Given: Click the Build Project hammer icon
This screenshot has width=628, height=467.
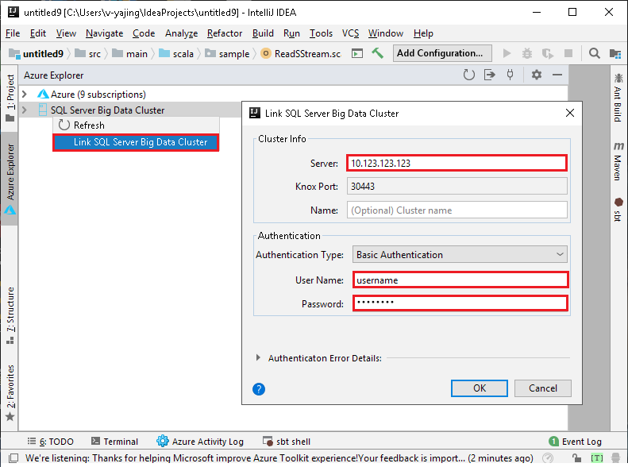Looking at the screenshot, I should pyautogui.click(x=378, y=53).
